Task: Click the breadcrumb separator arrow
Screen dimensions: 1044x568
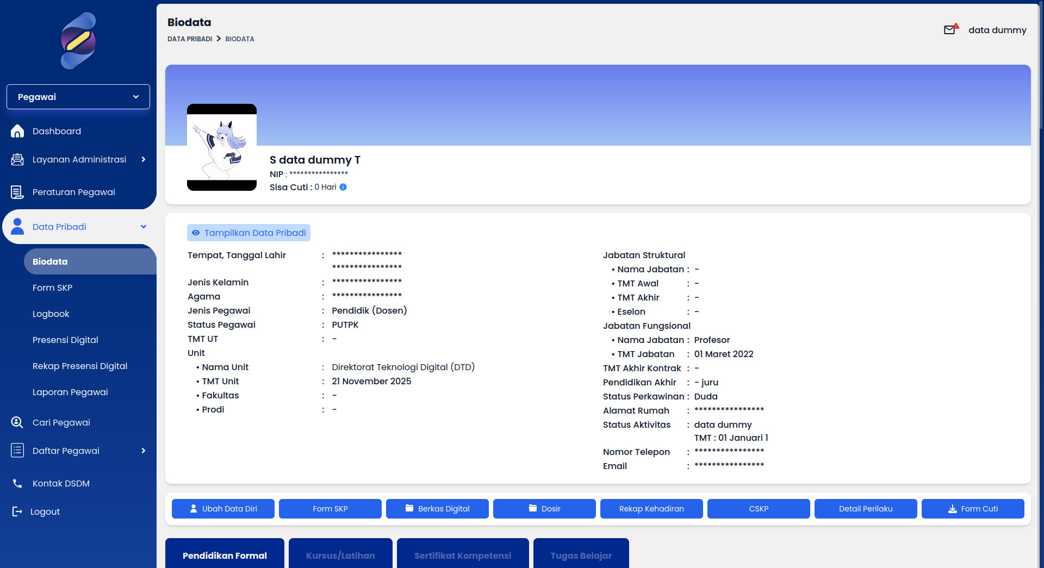Action: tap(219, 39)
